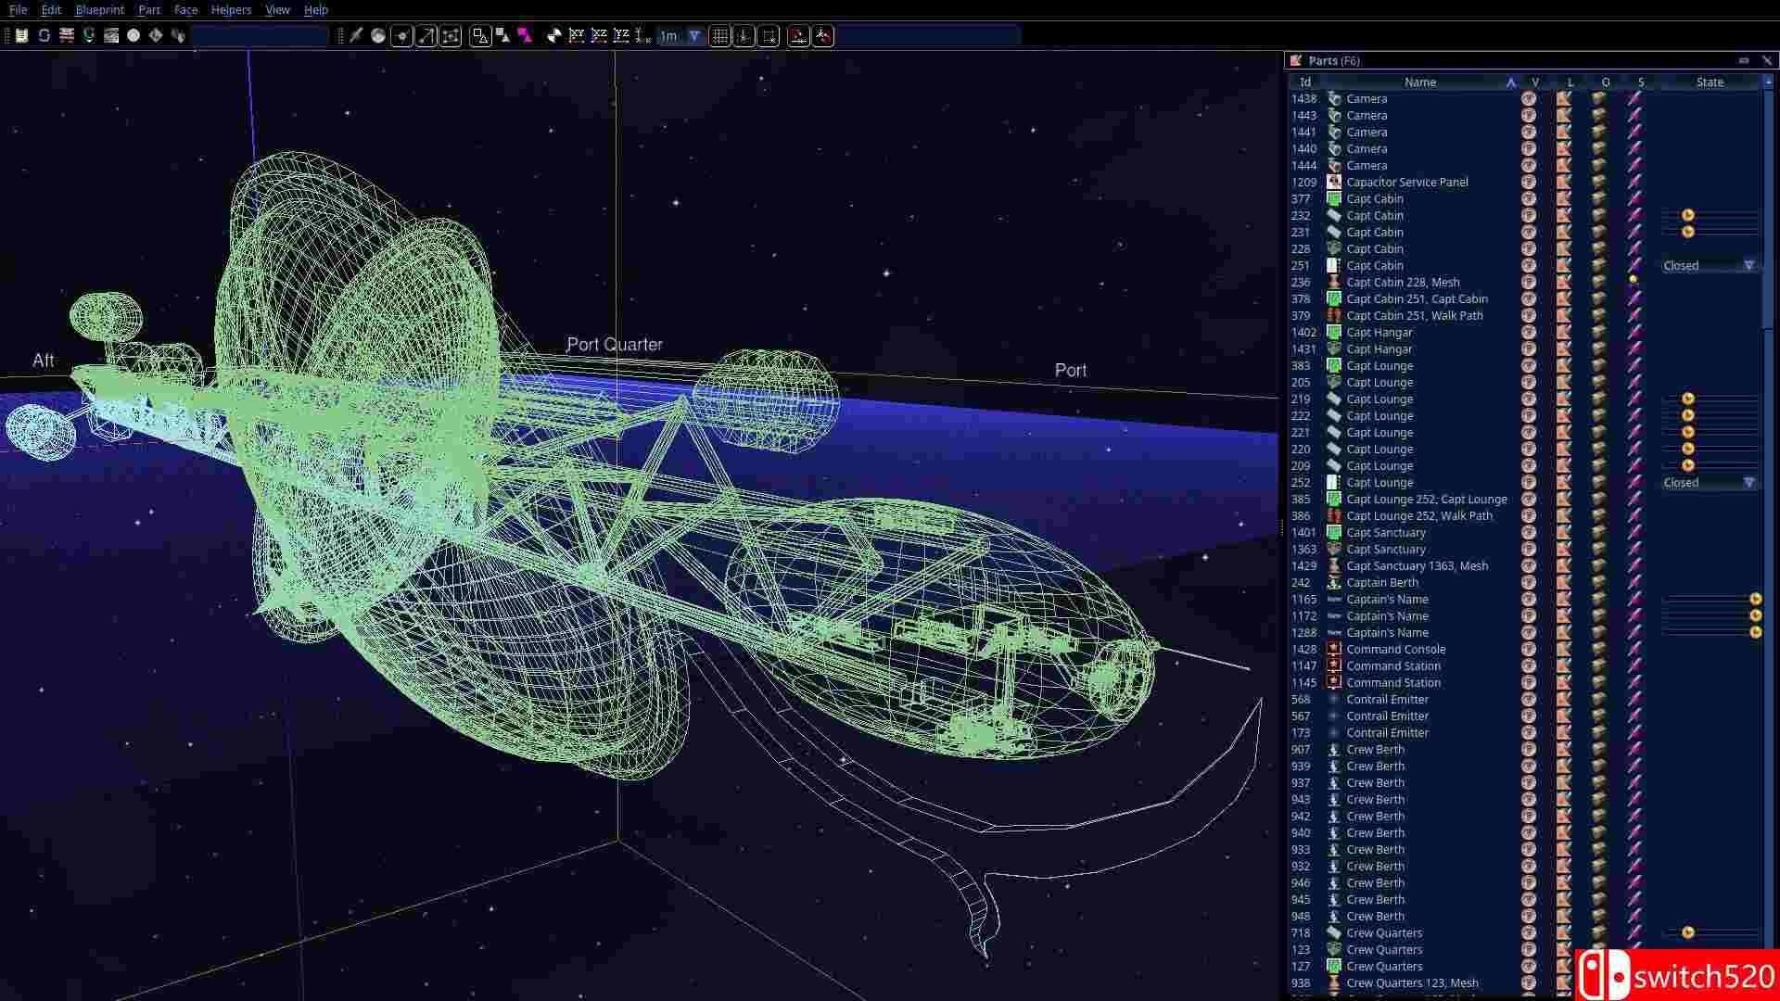
Task: Open State dropdown for Capt Lounge 252
Action: click(1748, 483)
